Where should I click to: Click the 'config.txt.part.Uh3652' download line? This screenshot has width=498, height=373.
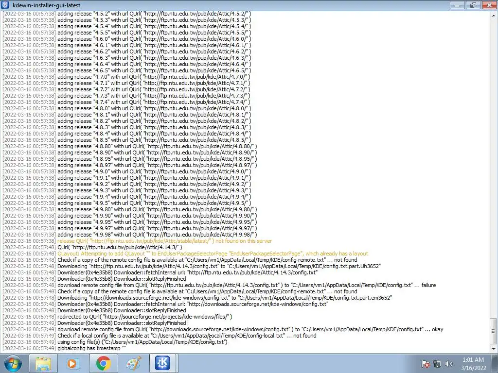point(192,266)
